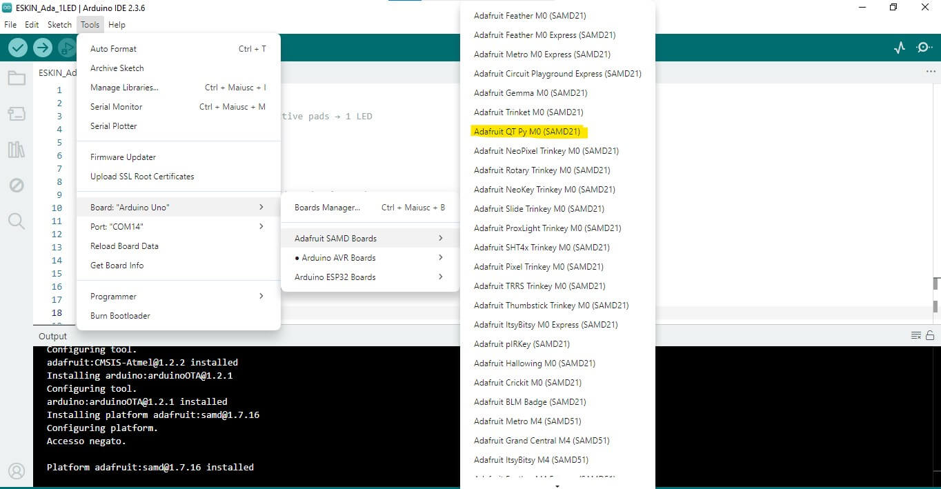
Task: Open Boards Manager icon in left sidebar
Action: point(17,114)
